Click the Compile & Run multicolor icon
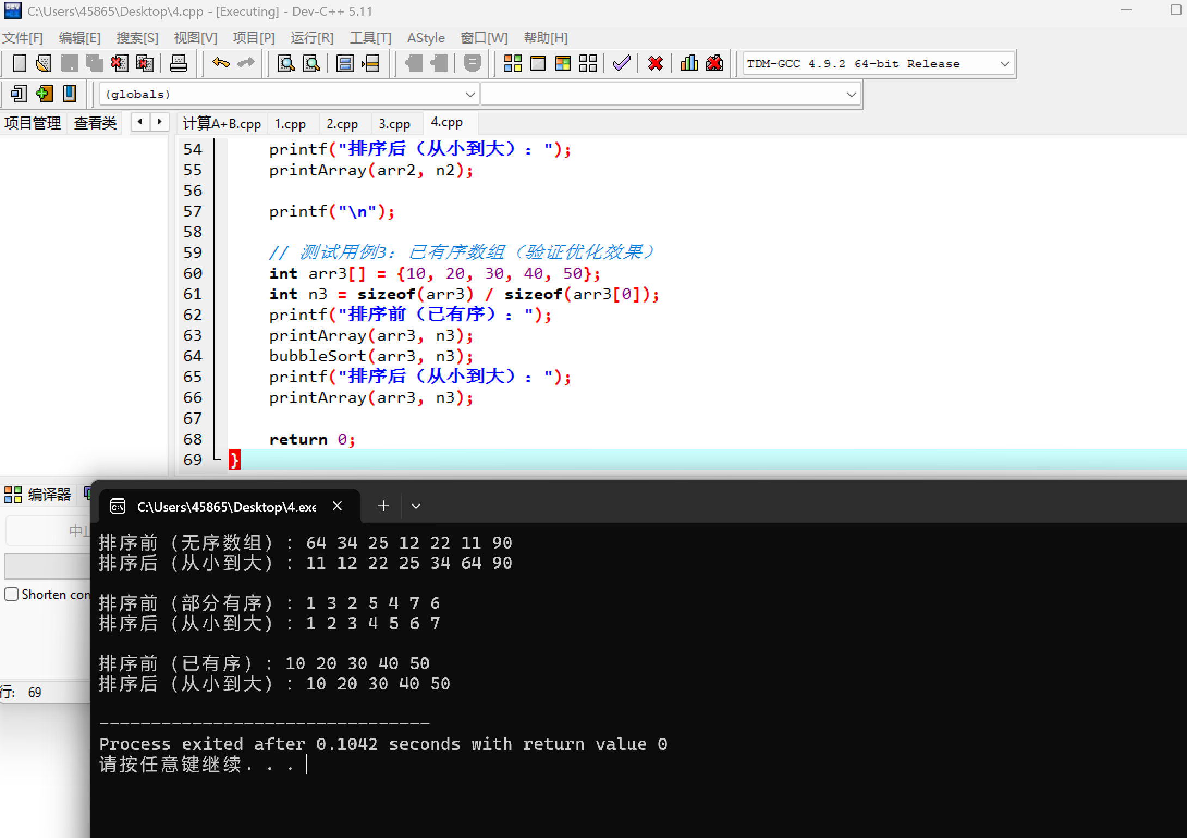The height and width of the screenshot is (838, 1187). (x=562, y=64)
